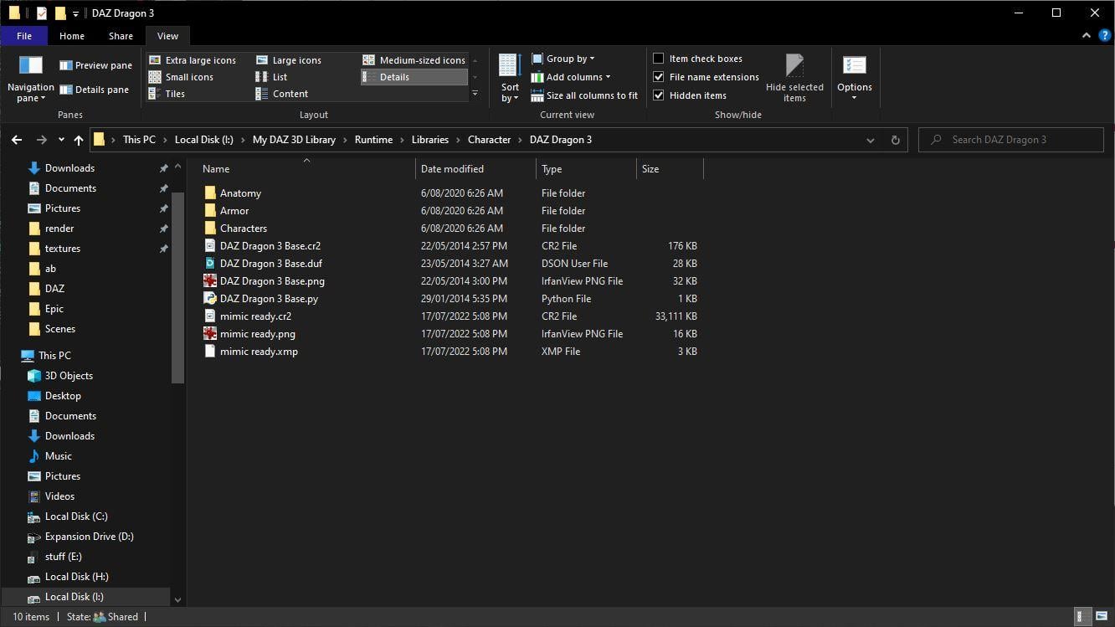1115x627 pixels.
Task: Select mimic ready.cr2 file
Action: click(255, 316)
